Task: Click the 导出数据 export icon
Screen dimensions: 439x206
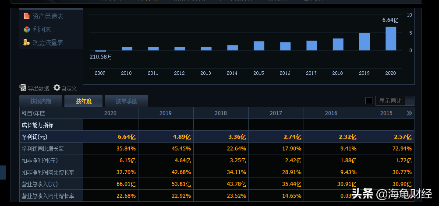Action: point(23,88)
